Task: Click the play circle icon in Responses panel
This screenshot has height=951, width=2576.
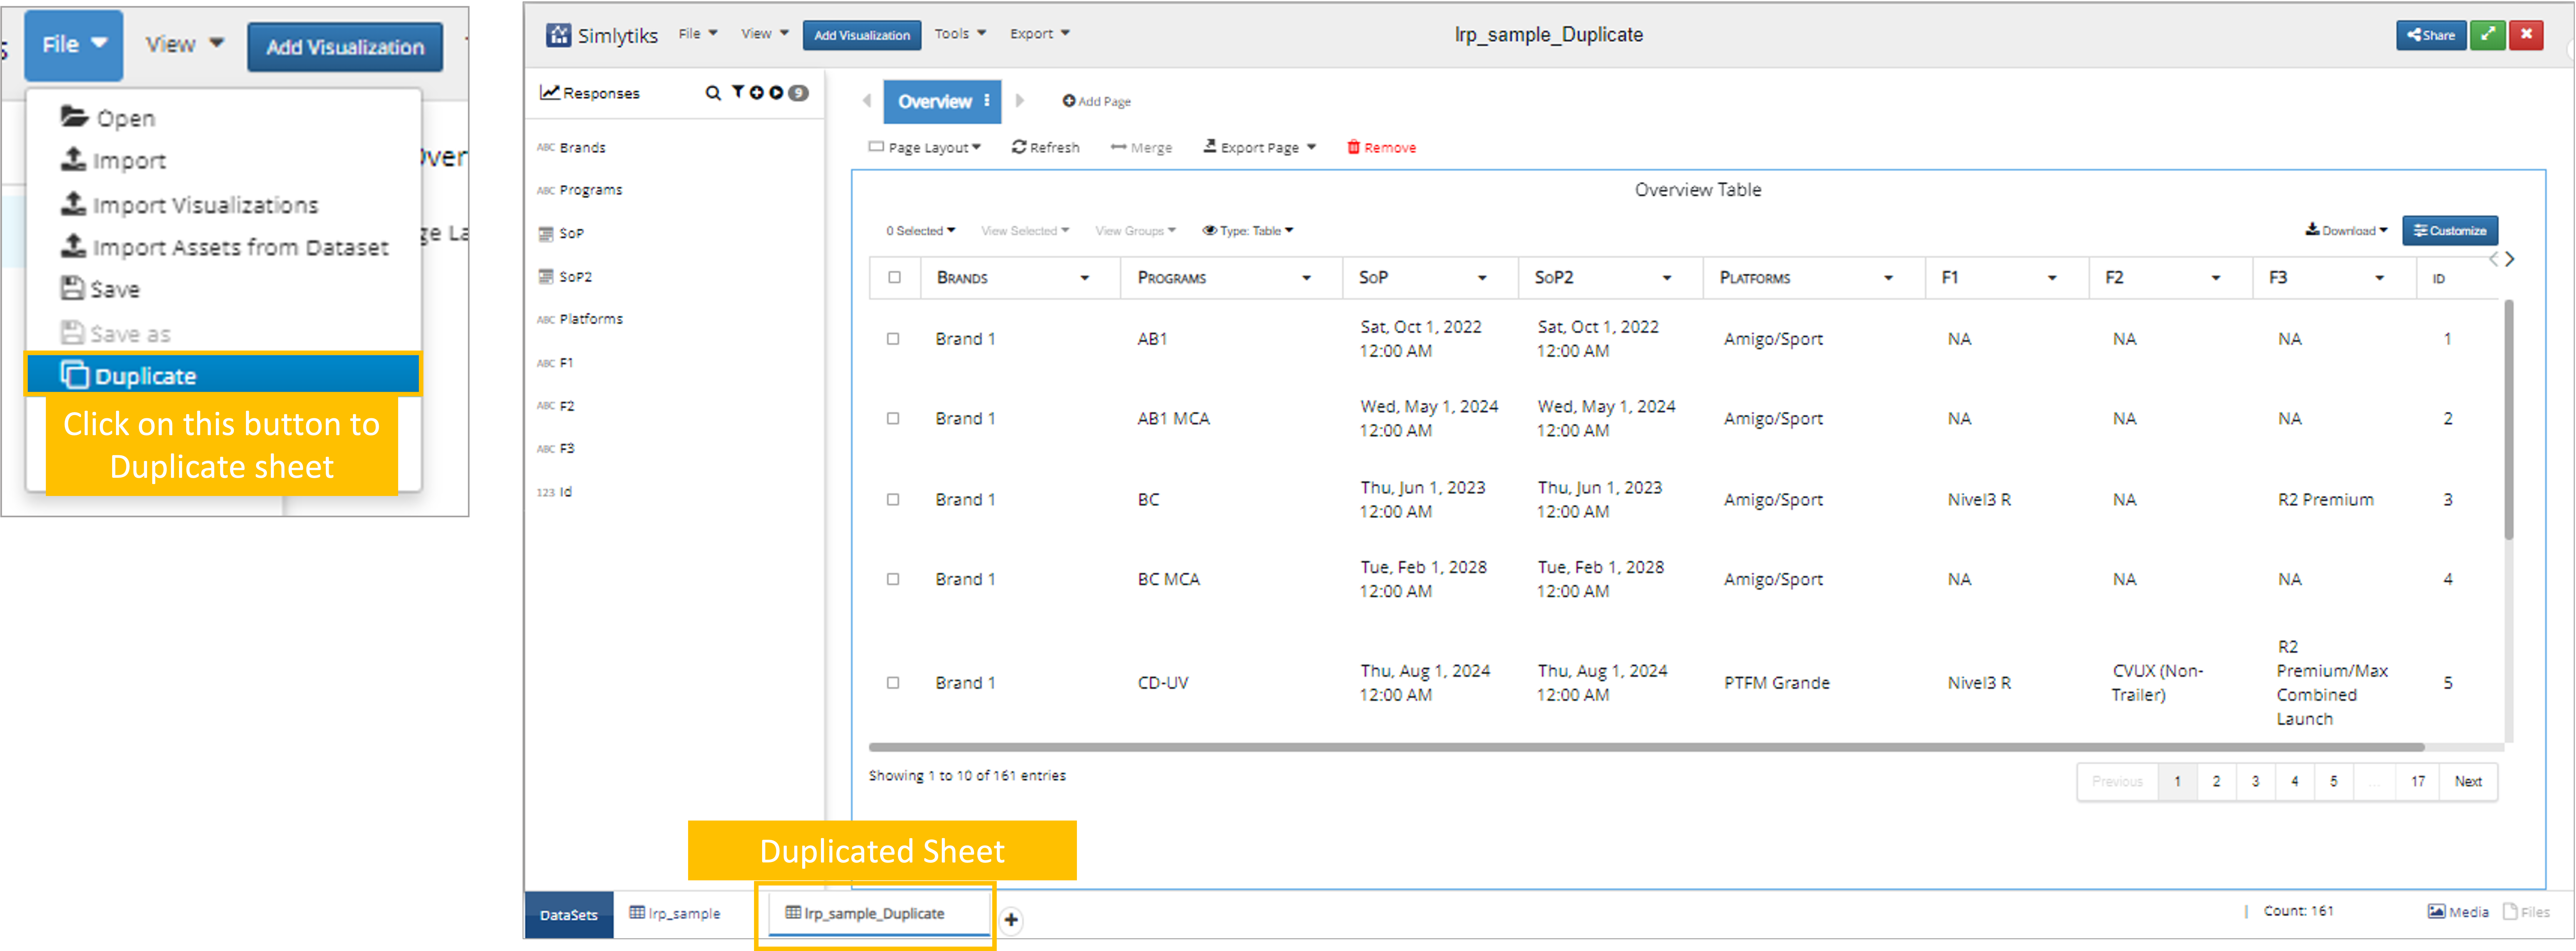Action: (x=776, y=93)
